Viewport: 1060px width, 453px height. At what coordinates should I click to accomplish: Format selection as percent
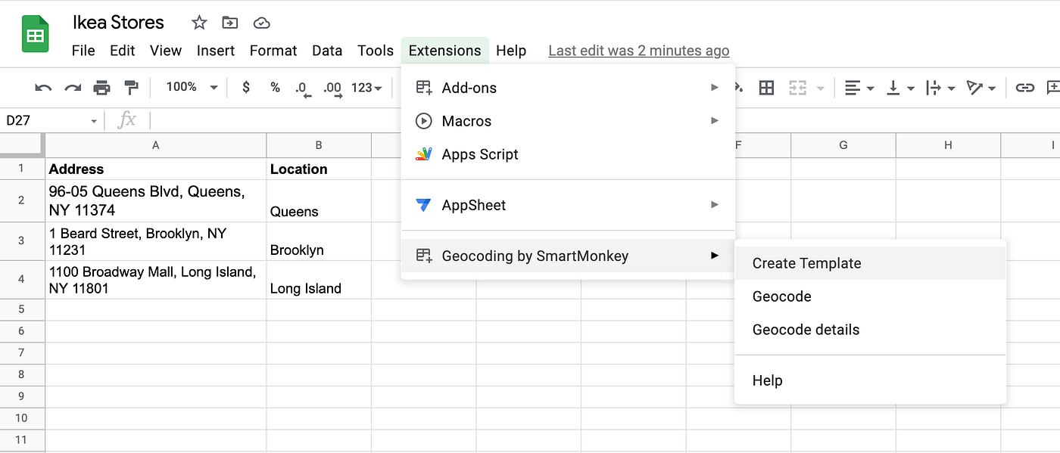click(274, 88)
